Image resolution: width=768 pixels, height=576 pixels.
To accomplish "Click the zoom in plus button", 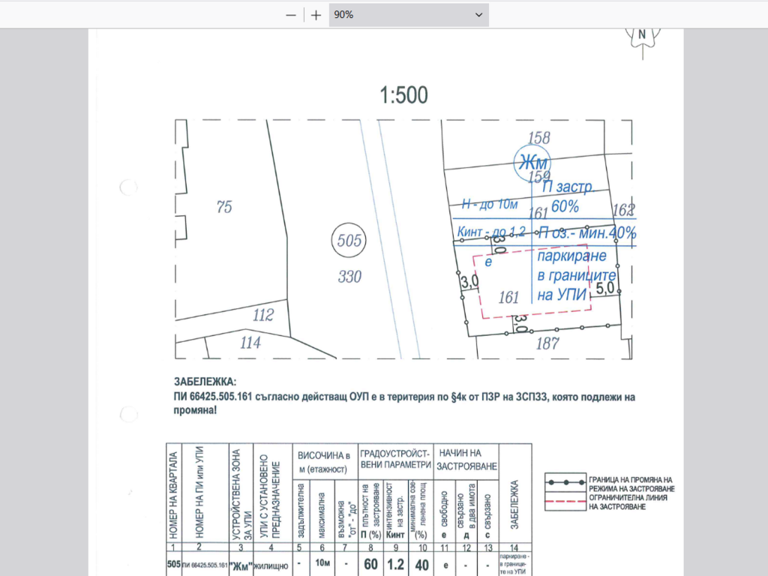I will pos(316,15).
